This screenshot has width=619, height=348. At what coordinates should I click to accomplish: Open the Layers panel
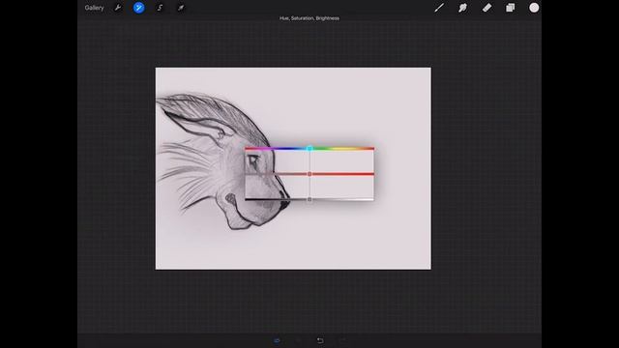point(510,8)
